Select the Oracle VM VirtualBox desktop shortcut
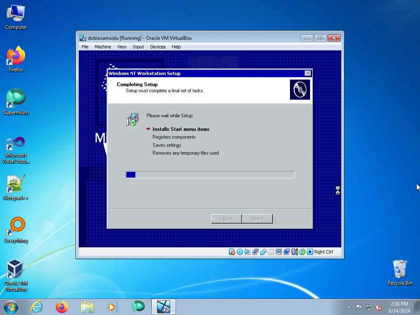420x315 pixels. (16, 276)
